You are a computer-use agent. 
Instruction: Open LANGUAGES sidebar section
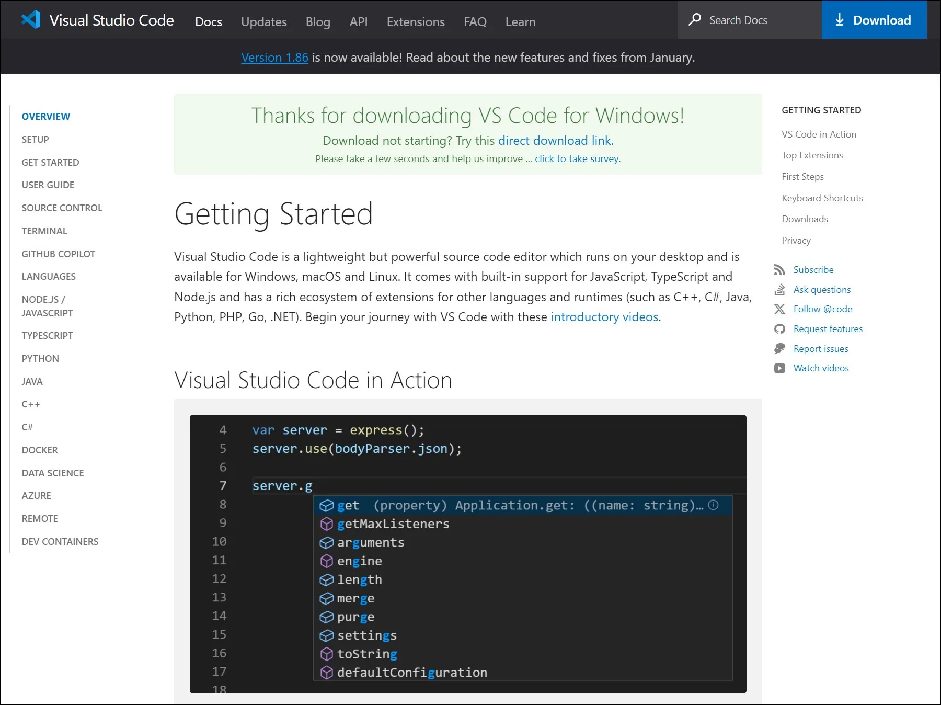pos(49,277)
